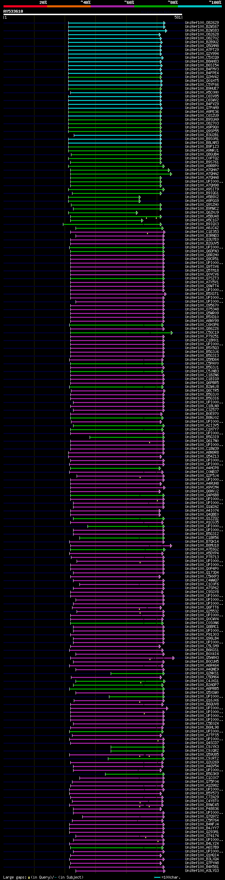
Task: Select the UniRef100_A7QHA2 label
Action: (202, 174)
